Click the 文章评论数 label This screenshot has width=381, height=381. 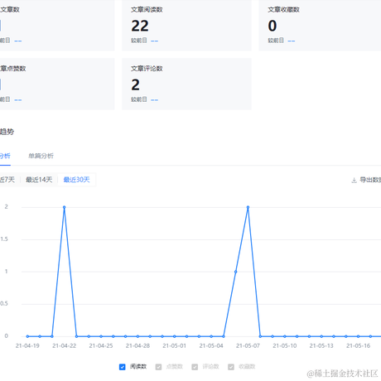pyautogui.click(x=147, y=69)
